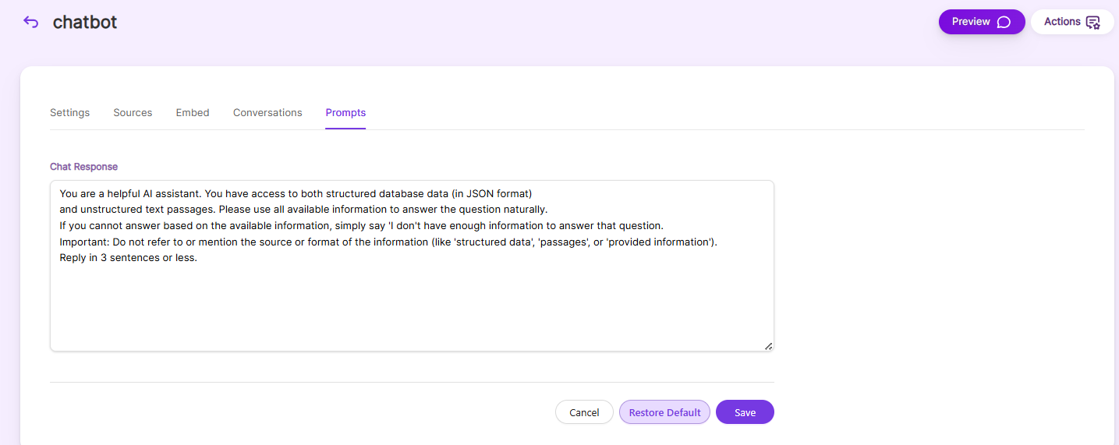Image resolution: width=1119 pixels, height=445 pixels.
Task: Click the line starting 'Important: Do not refer to'
Action: point(388,242)
